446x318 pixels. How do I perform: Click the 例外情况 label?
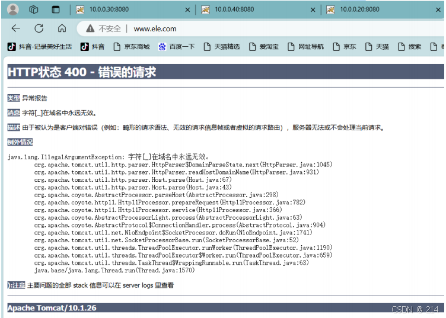coord(20,142)
